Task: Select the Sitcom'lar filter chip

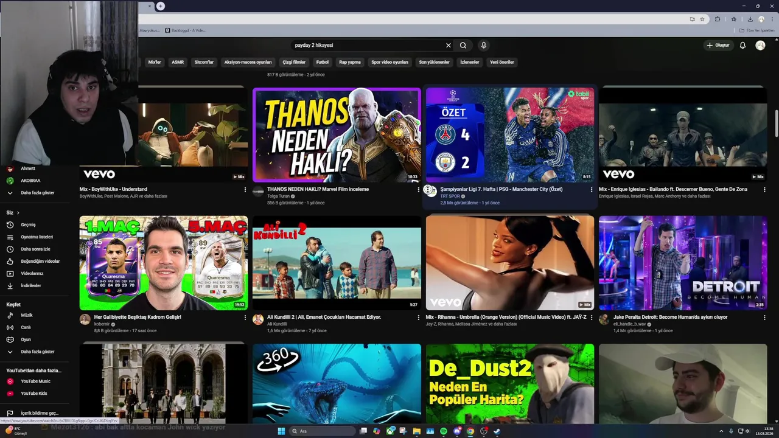Action: tap(204, 62)
